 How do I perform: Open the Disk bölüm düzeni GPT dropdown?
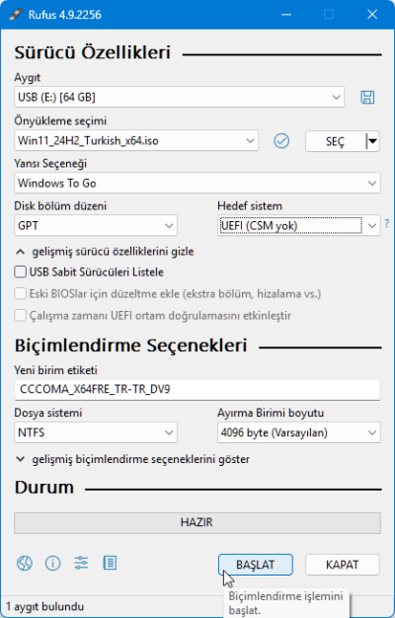tap(96, 225)
